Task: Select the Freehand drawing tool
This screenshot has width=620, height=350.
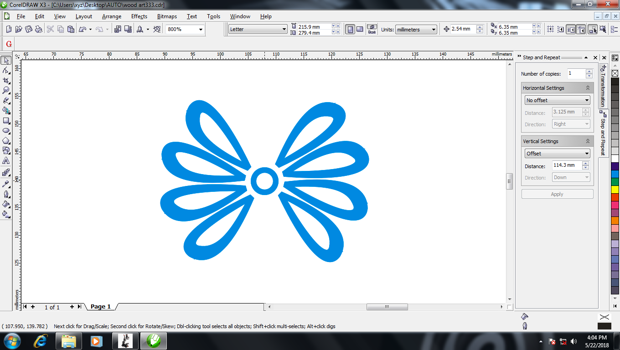Action: pos(6,100)
